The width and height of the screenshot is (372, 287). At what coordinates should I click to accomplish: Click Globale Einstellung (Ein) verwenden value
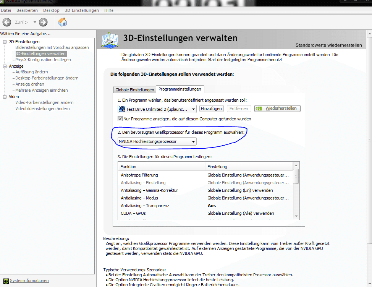point(240,190)
